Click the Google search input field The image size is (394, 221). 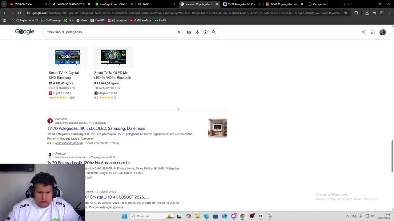111,32
